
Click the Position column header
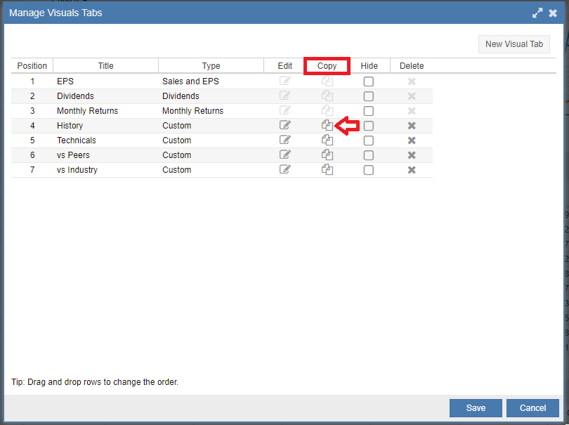click(32, 66)
